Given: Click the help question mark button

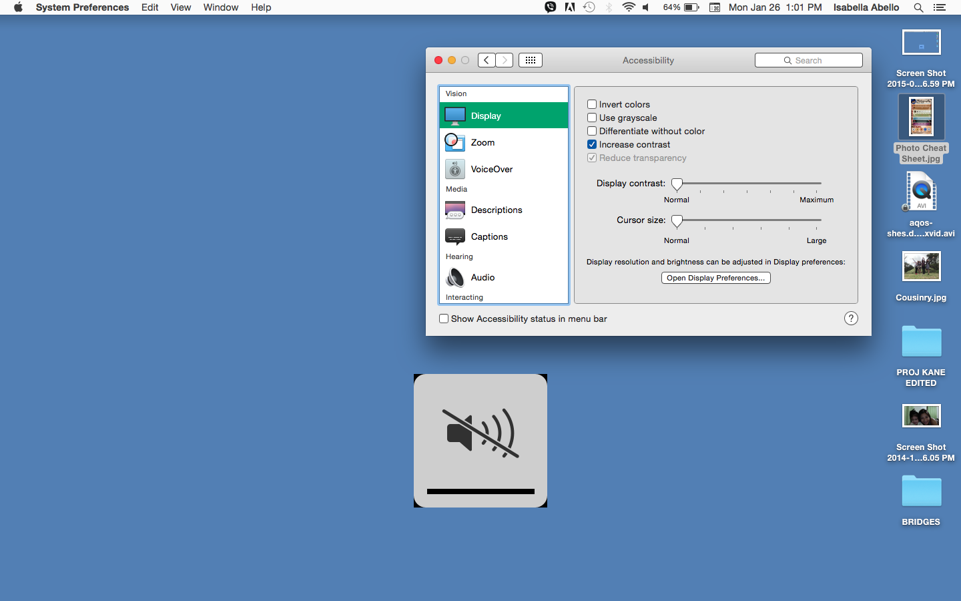Looking at the screenshot, I should 851,319.
